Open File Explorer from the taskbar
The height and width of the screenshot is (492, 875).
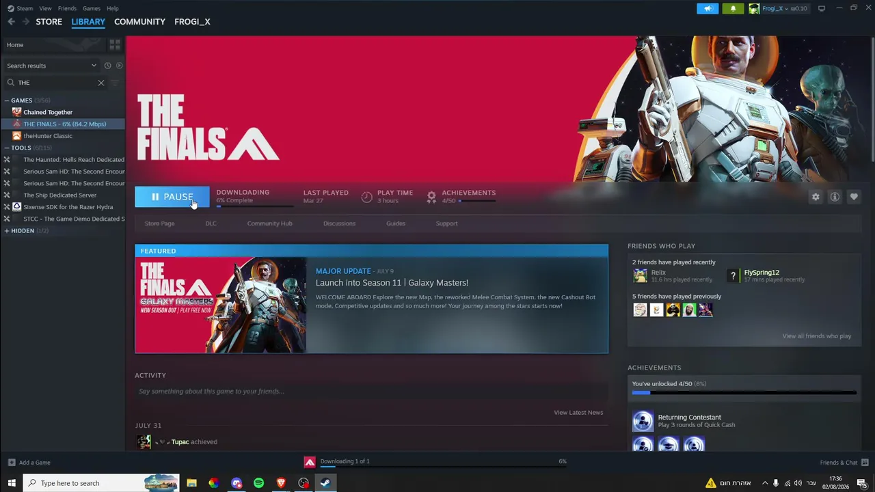pyautogui.click(x=191, y=483)
